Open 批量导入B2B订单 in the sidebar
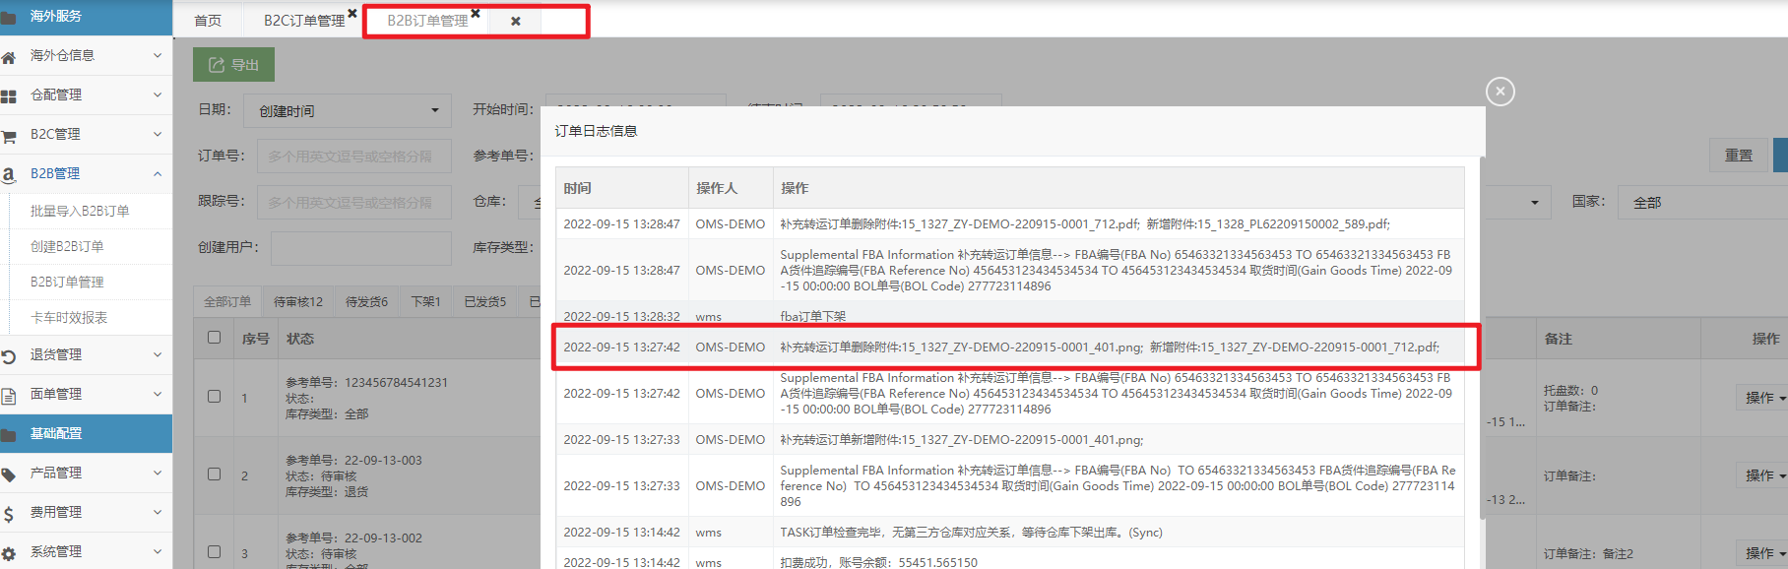This screenshot has height=569, width=1788. click(x=80, y=211)
